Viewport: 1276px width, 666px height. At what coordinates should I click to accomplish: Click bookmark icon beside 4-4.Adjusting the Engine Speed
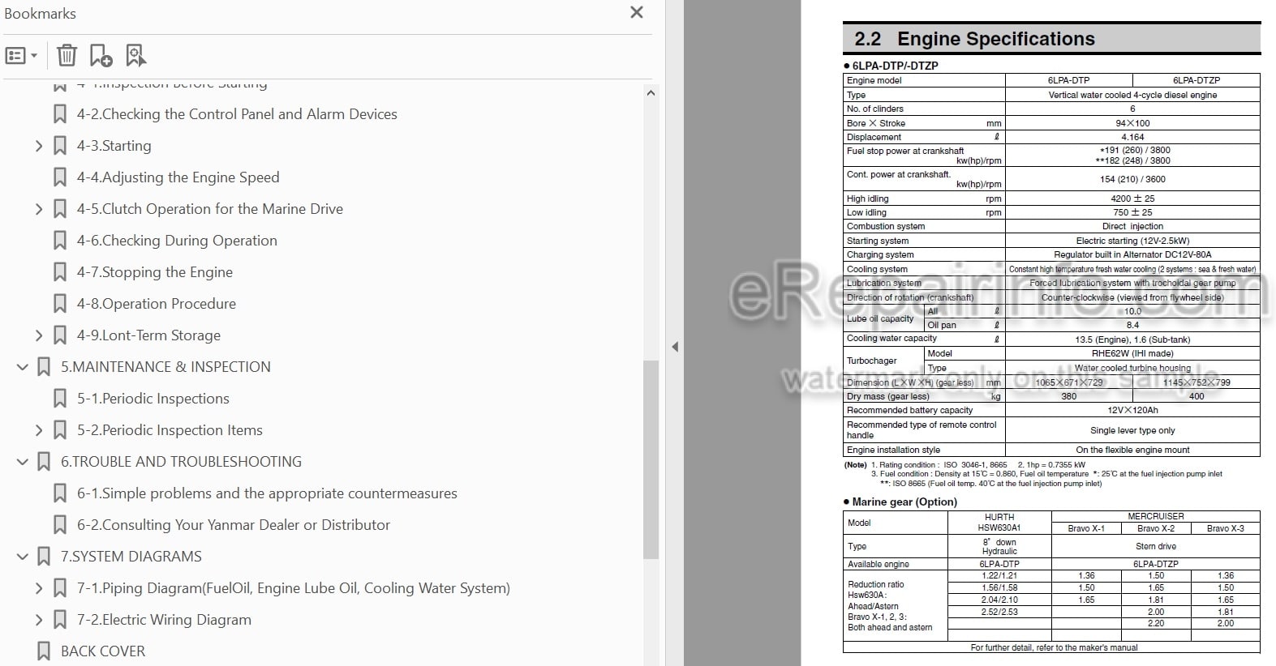60,177
